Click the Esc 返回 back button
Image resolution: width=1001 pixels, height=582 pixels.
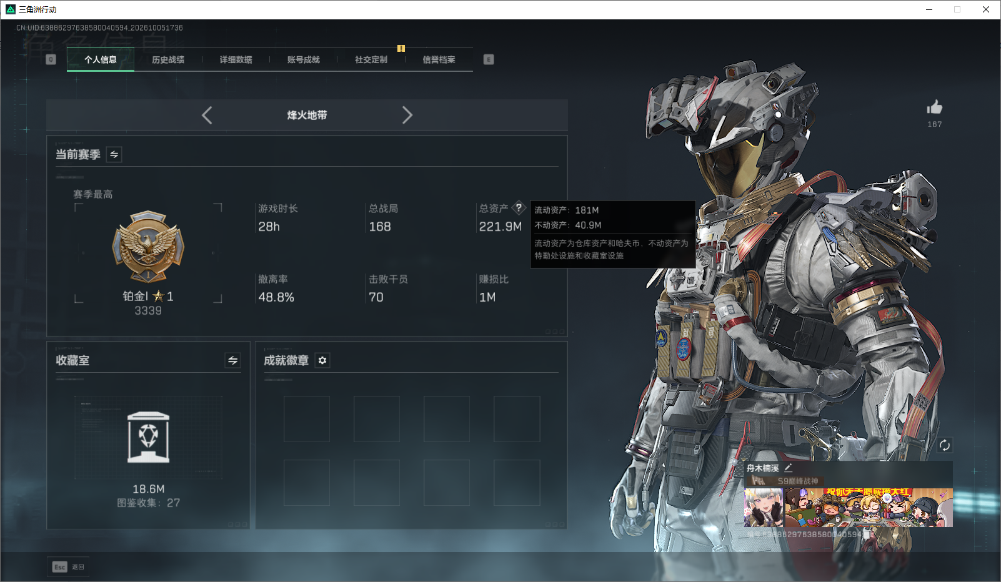point(68,567)
